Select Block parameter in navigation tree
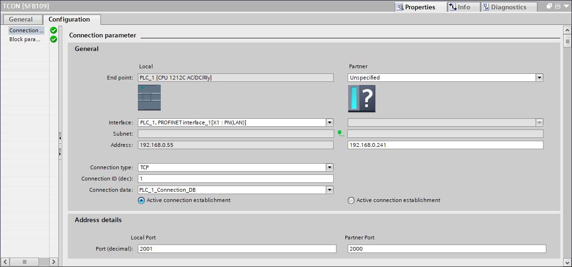 click(25, 39)
